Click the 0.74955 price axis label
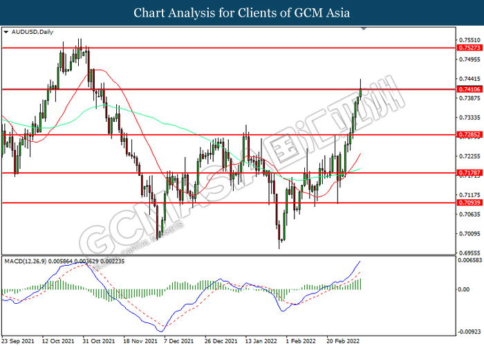The height and width of the screenshot is (346, 484). [469, 60]
